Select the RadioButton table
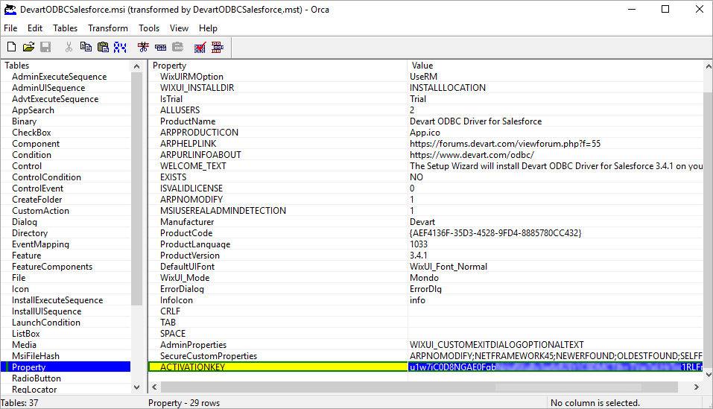 coord(37,378)
